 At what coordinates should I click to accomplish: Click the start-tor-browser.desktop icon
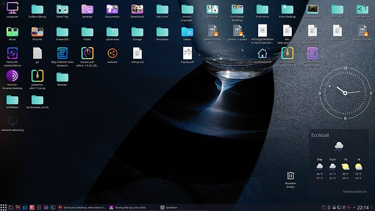point(12,79)
